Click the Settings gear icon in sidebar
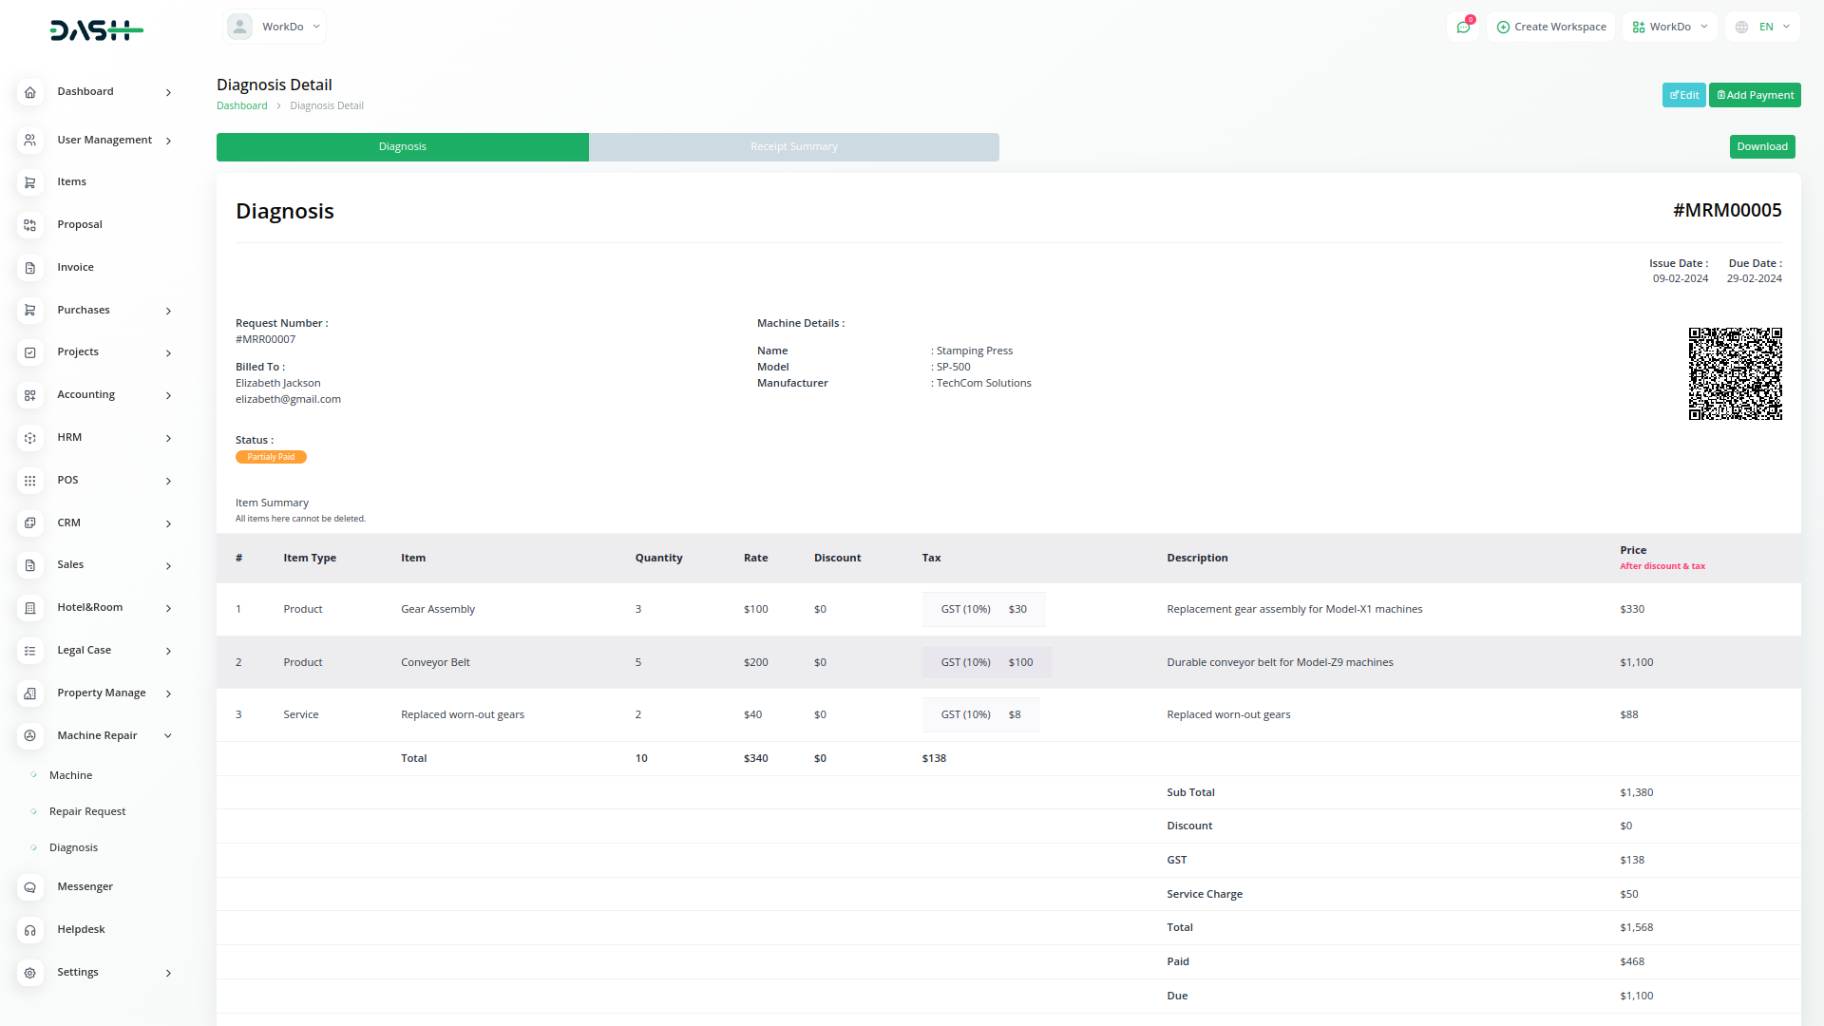1824x1026 pixels. (x=30, y=973)
